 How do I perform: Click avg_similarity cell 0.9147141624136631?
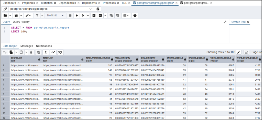(152, 94)
